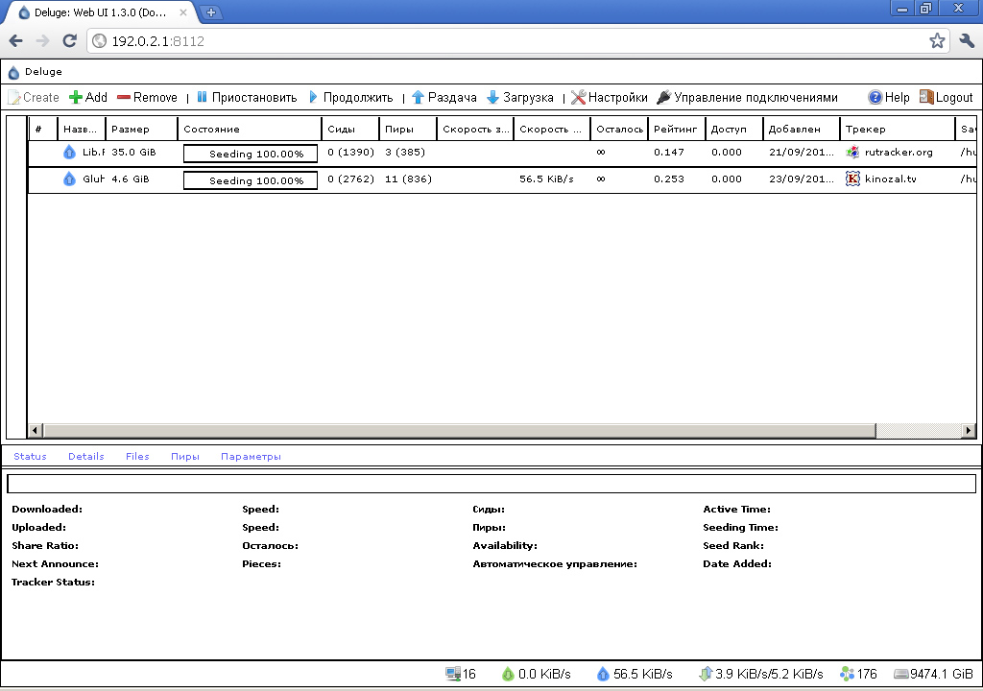Sort by the # column header
This screenshot has height=691, width=983.
click(43, 130)
